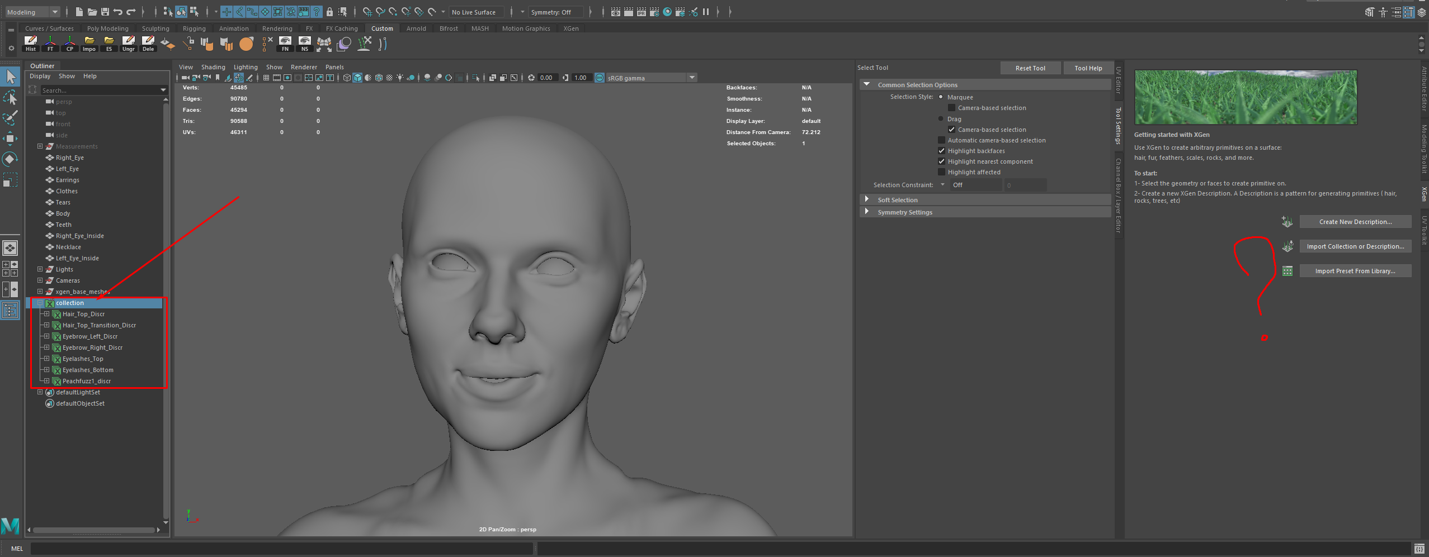This screenshot has height=557, width=1429.
Task: Switch to the XGen shelf tab
Action: [x=571, y=28]
